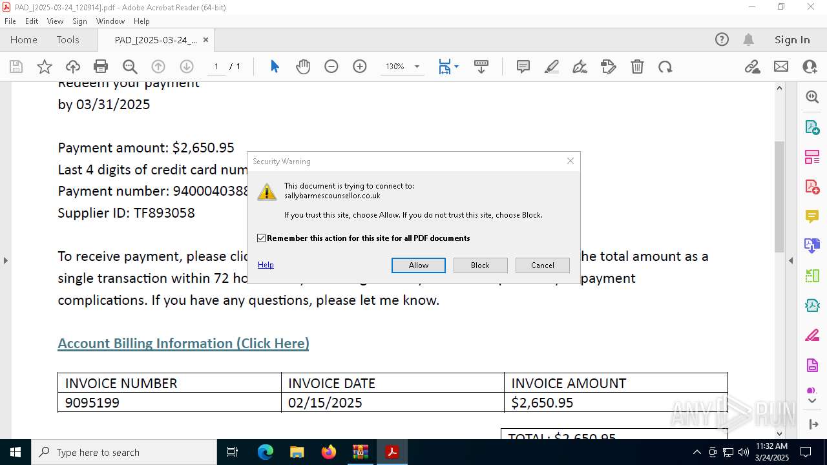Open Export PDF tool in right pane
The image size is (827, 465).
click(812, 127)
